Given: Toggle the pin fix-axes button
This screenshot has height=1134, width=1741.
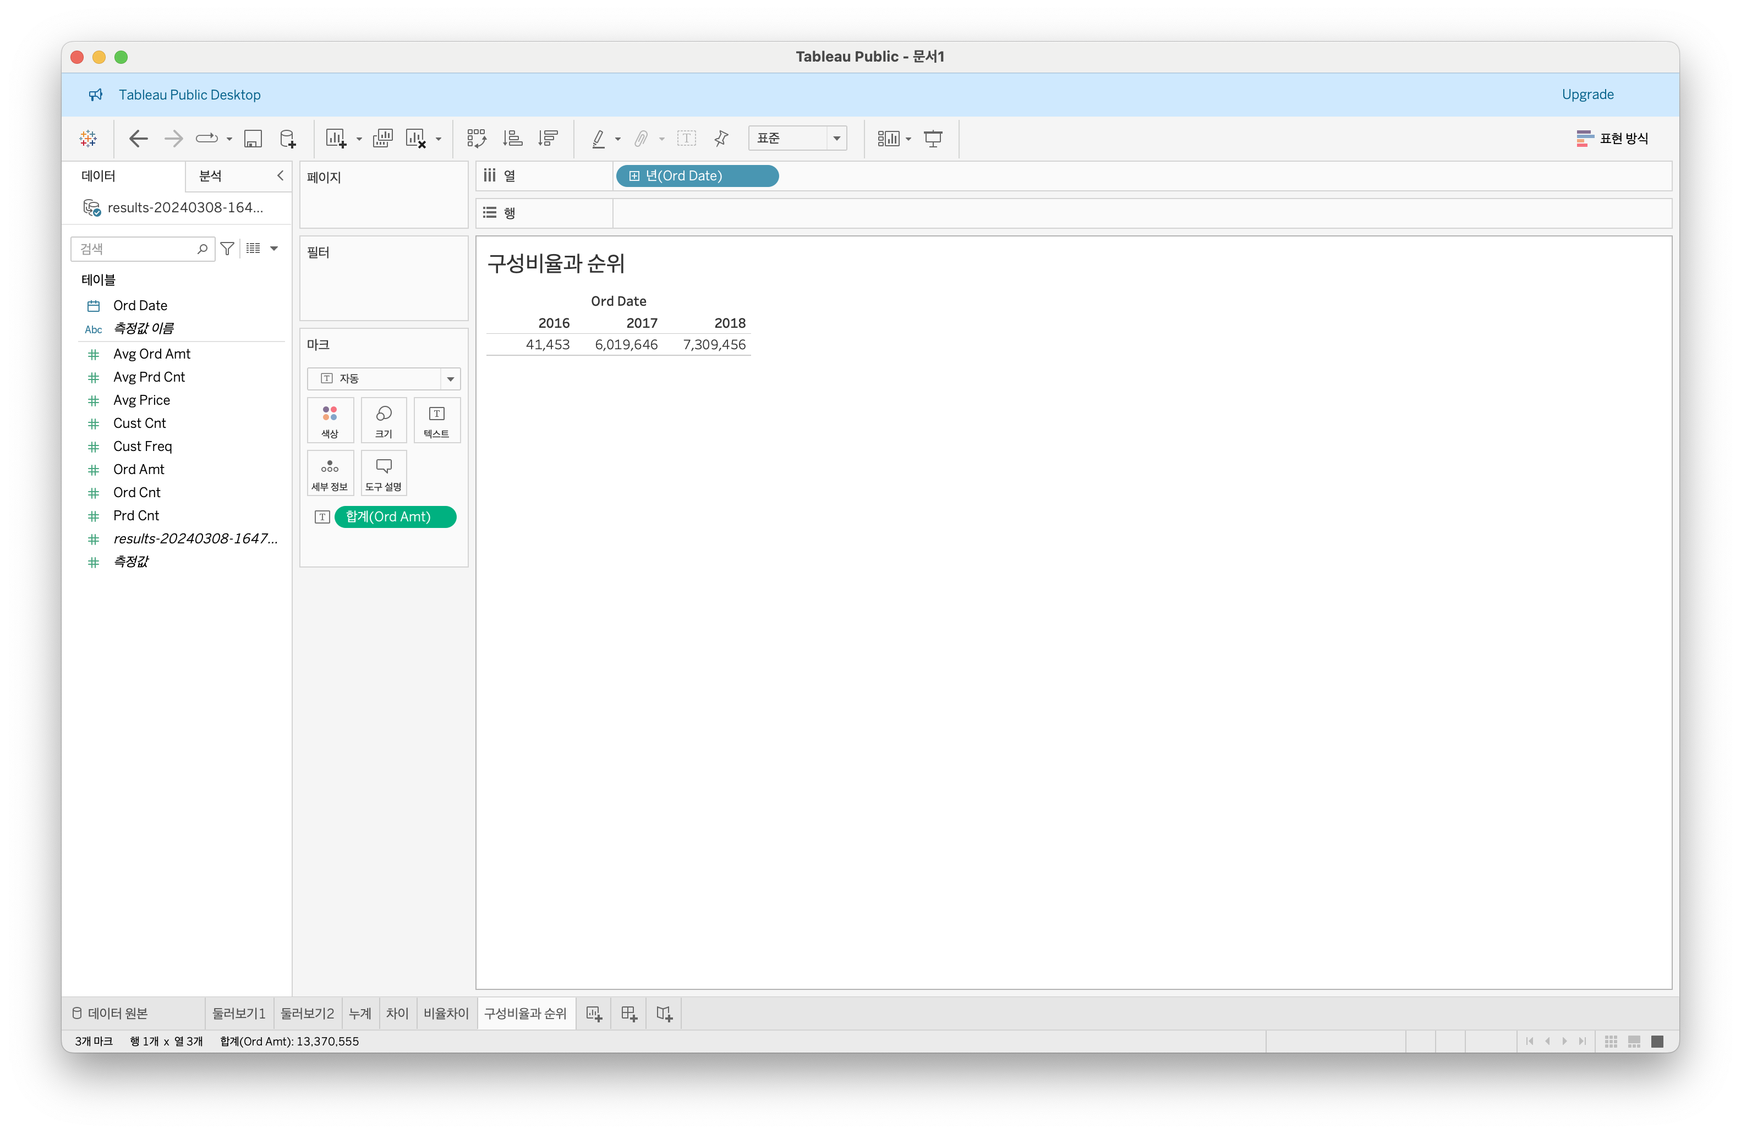Looking at the screenshot, I should pos(721,138).
